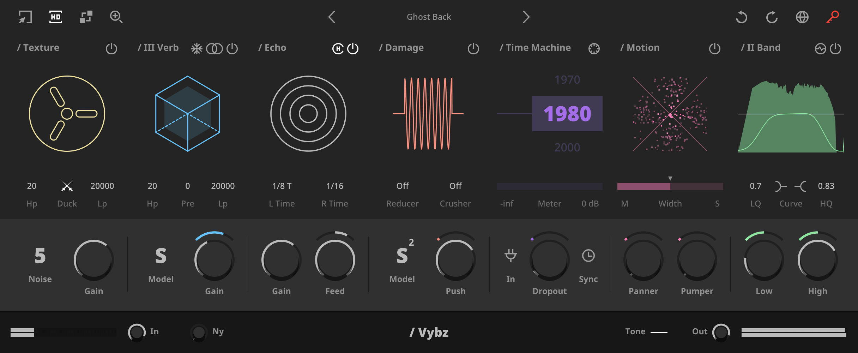Select the HD resolution icon in the toolbar
Image resolution: width=858 pixels, height=353 pixels.
56,17
